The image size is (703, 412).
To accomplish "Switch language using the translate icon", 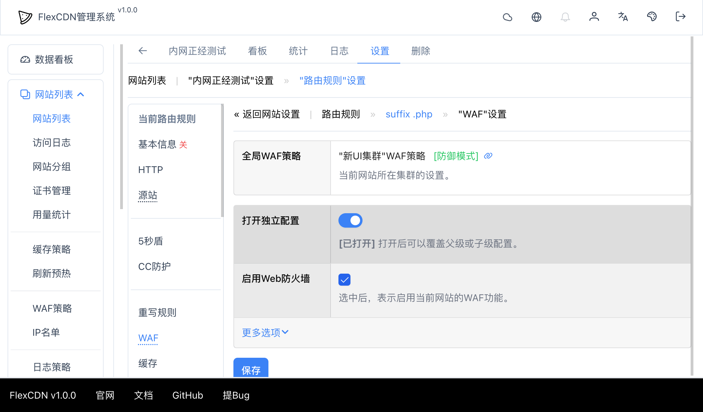I will [623, 17].
